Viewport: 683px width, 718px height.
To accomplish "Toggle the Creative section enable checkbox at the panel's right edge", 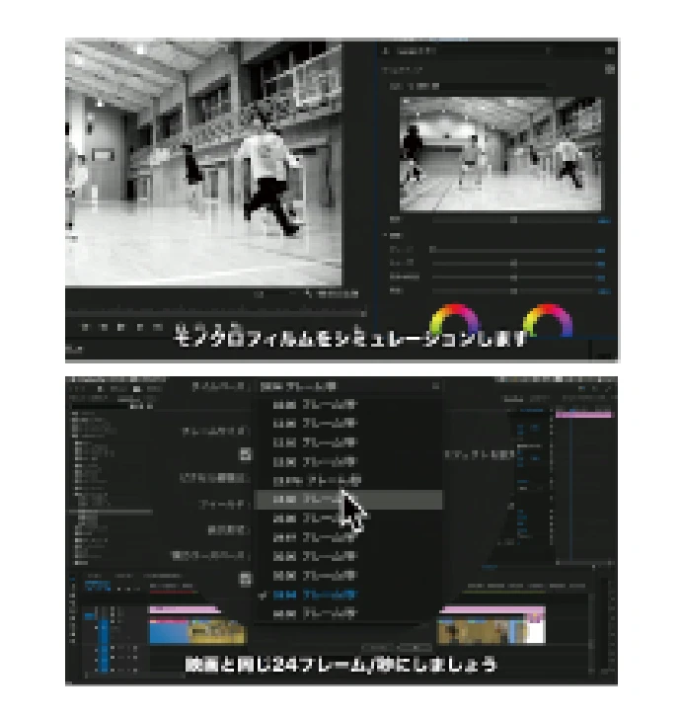I will tap(610, 69).
